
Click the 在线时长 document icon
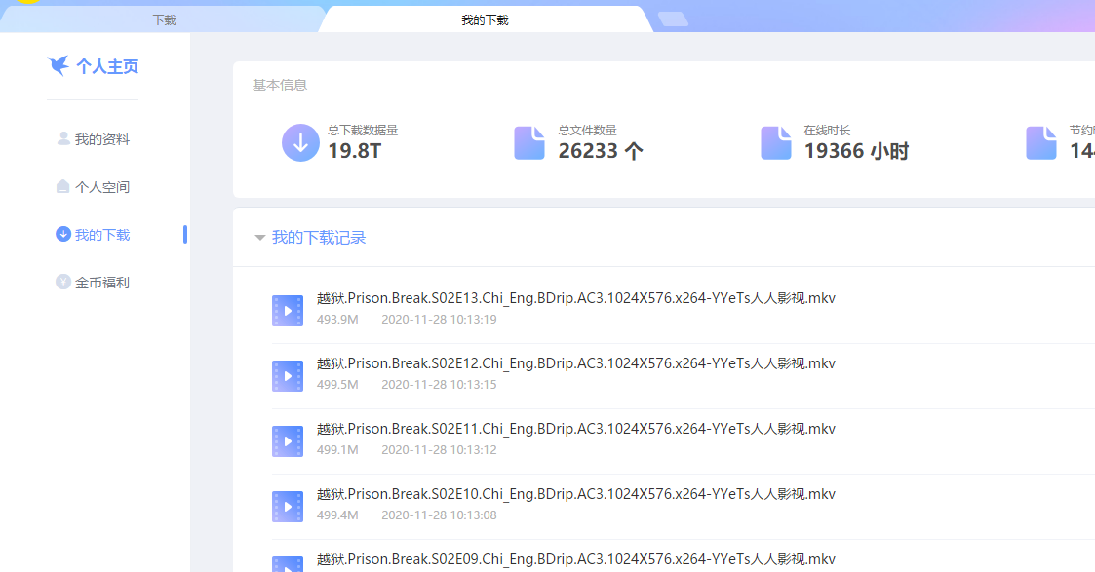coord(776,142)
